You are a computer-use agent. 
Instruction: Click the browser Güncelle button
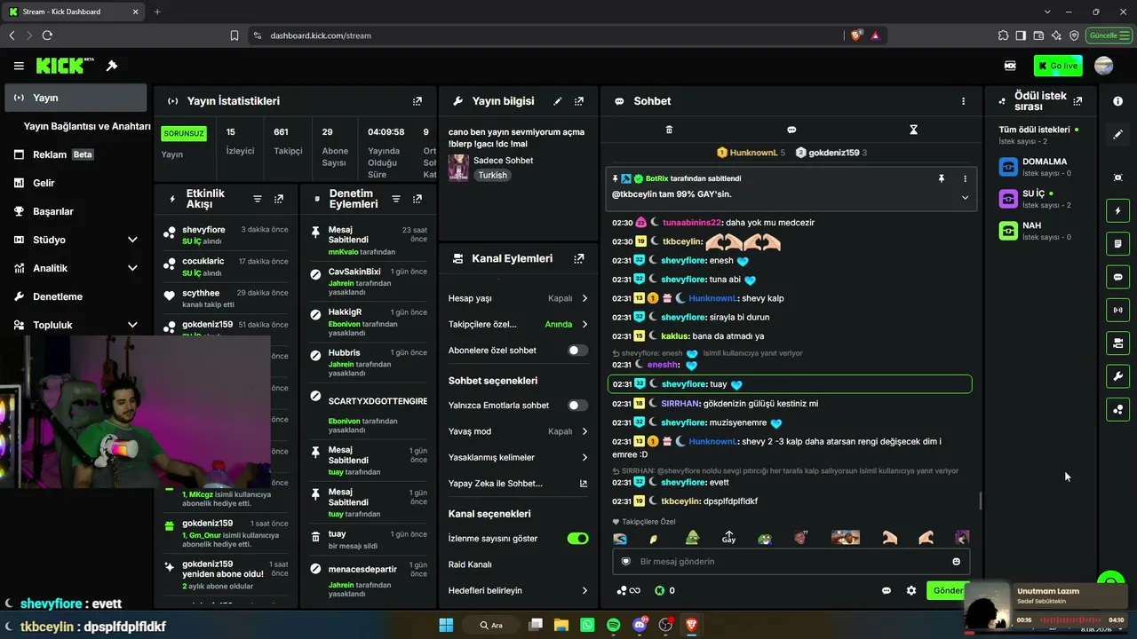pyautogui.click(x=1108, y=35)
